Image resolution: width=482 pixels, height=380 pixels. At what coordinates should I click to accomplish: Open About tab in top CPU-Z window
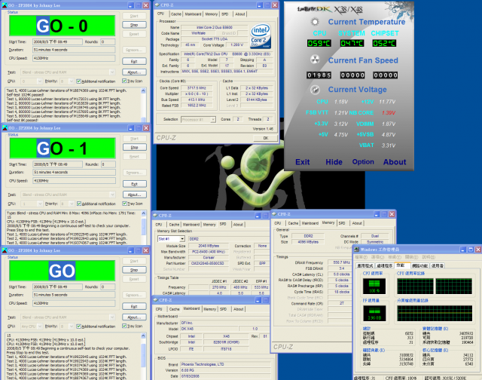coord(240,14)
